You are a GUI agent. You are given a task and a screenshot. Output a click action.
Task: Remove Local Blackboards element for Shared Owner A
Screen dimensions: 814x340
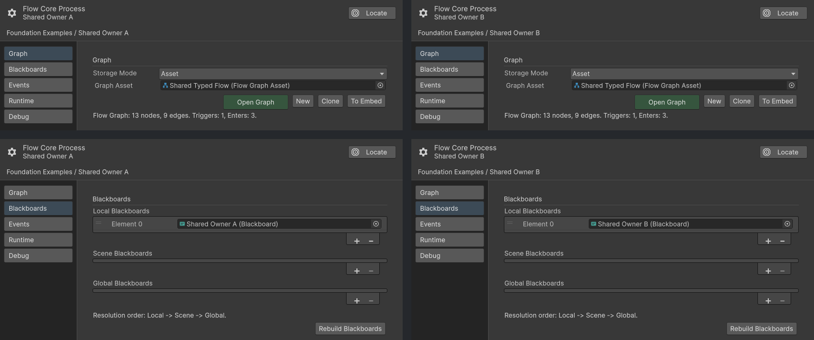(371, 241)
